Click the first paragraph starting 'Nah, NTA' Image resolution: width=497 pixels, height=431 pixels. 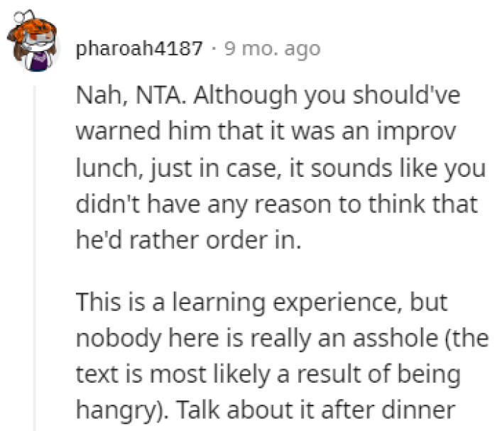(x=280, y=168)
